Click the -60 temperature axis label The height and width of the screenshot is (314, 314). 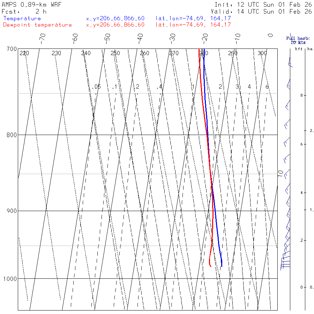point(75,39)
